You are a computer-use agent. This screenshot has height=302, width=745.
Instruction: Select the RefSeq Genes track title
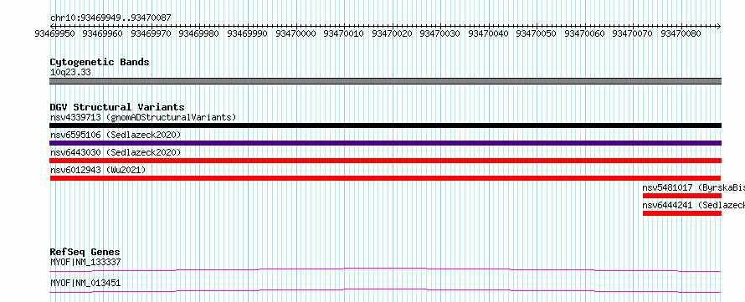coord(85,252)
